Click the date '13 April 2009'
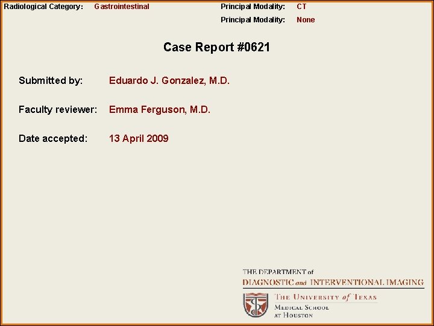Screen dimensions: 434x326 click(x=139, y=138)
